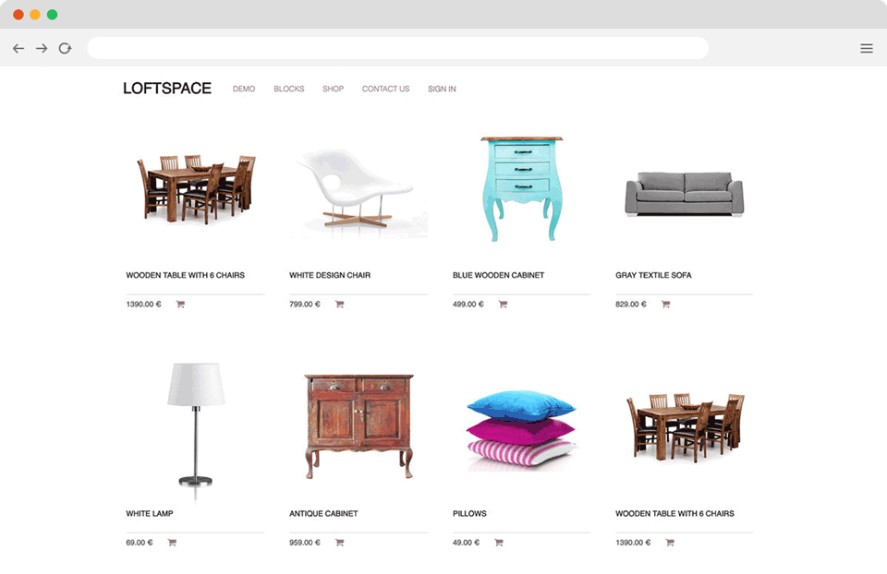Click cart icon next to Gray Textile Sofa price
887x574 pixels.
coord(666,304)
